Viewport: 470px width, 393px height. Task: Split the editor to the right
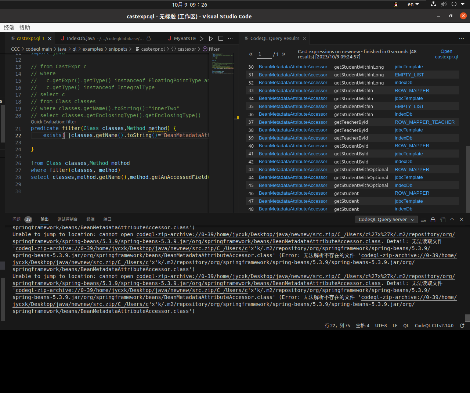click(221, 39)
